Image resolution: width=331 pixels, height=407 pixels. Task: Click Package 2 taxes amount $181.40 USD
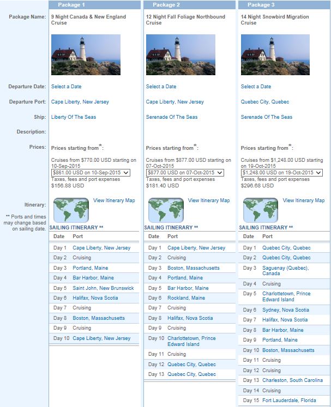click(163, 186)
